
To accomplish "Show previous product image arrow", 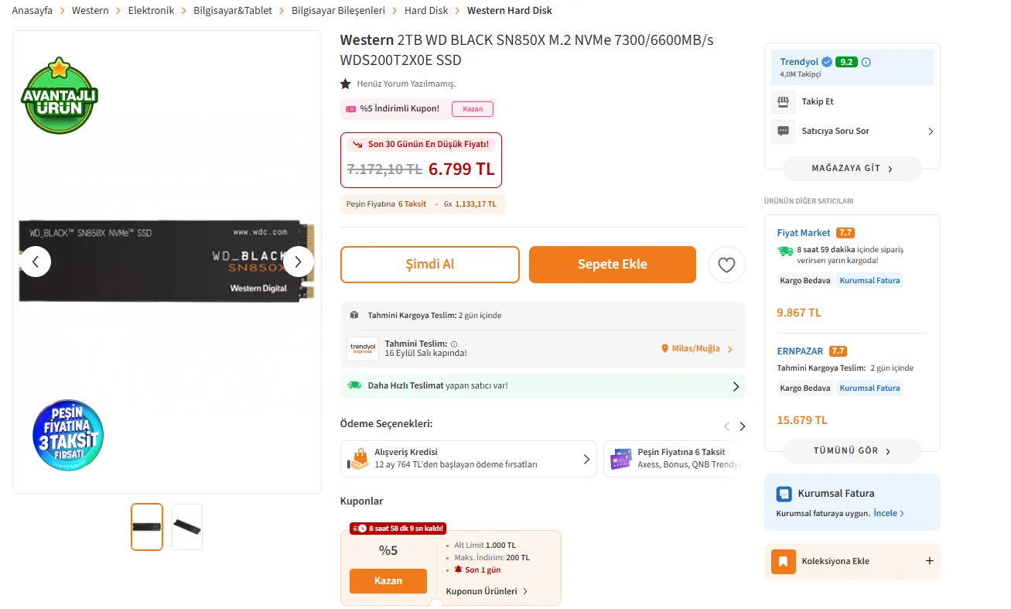I will [36, 262].
